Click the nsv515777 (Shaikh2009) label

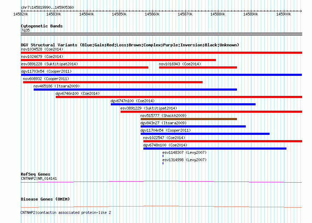coord(163,116)
